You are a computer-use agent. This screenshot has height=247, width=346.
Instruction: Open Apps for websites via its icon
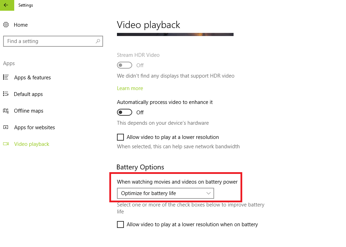[6, 127]
